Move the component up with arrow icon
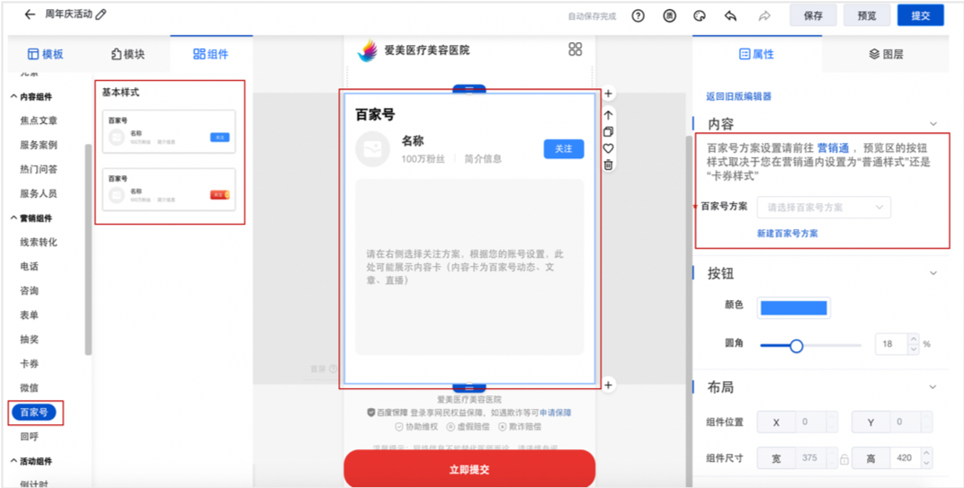 point(609,115)
